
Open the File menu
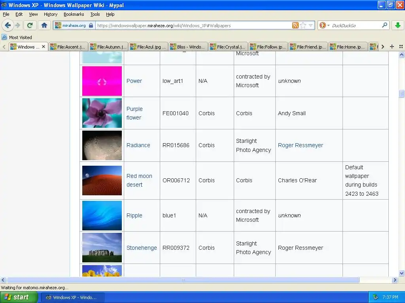6,14
